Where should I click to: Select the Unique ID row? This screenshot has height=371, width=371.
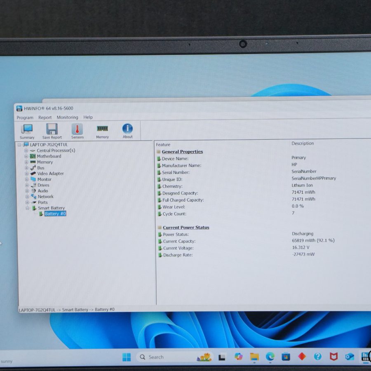click(263, 179)
